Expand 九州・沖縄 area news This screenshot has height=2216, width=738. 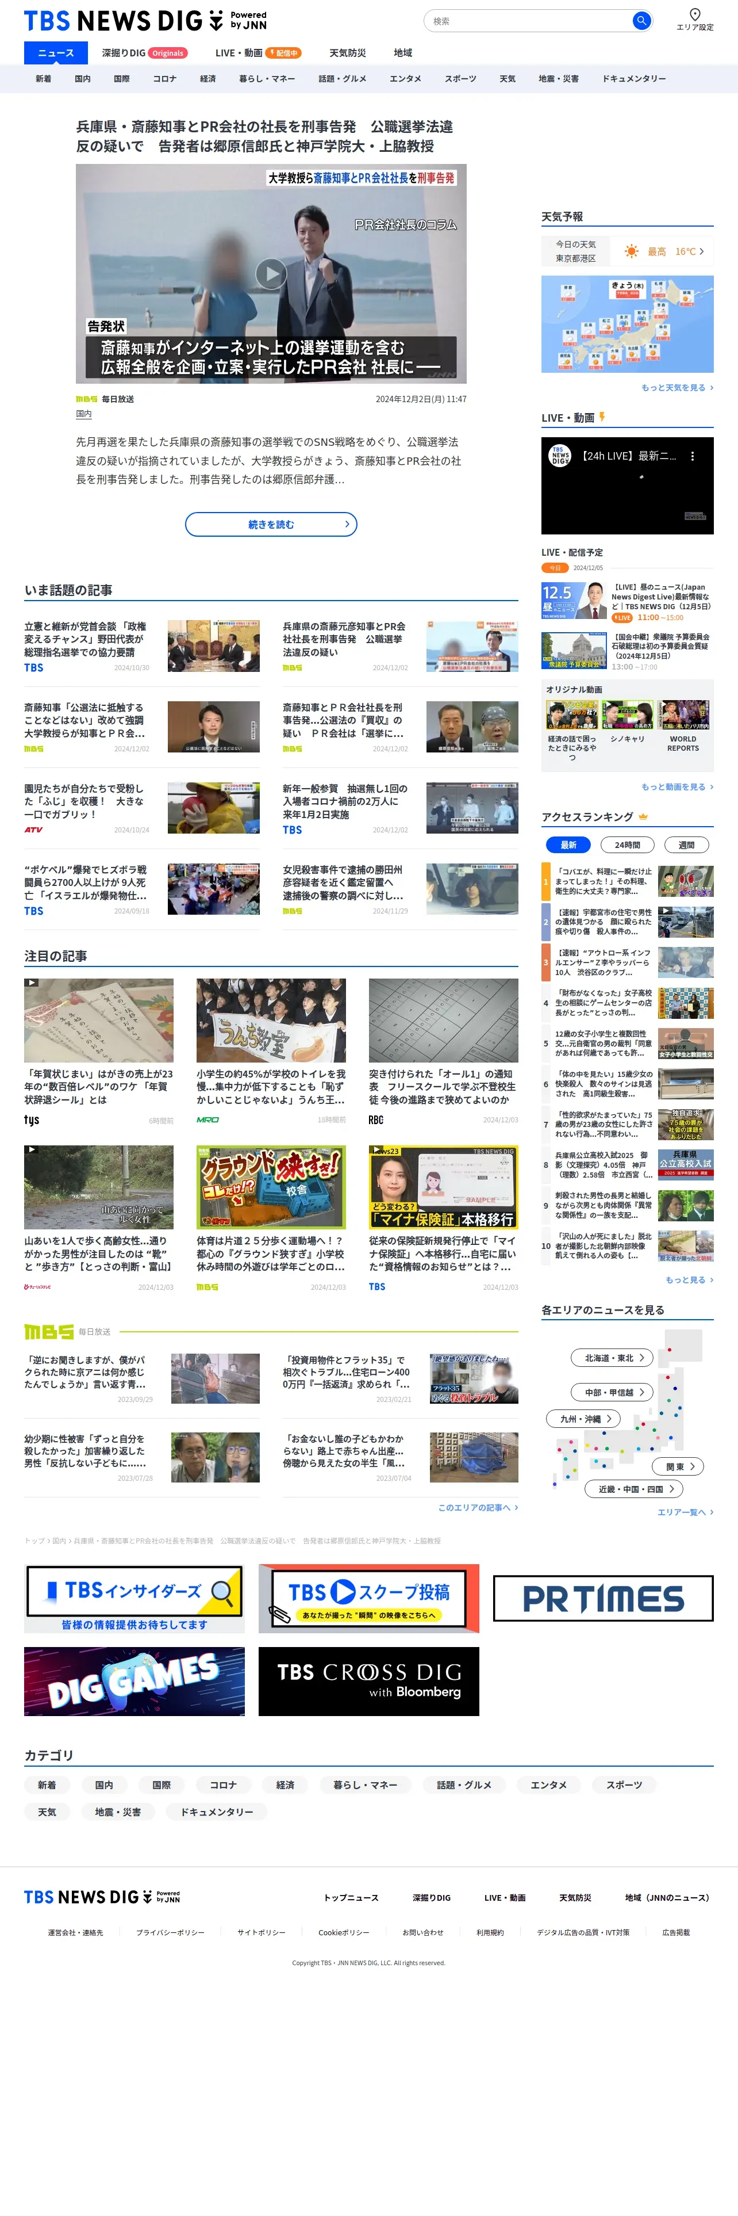click(584, 1419)
